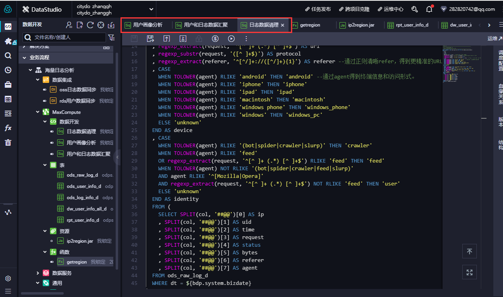Open the manual workflow briefcase icon
This screenshot has width=503, height=297.
click(8, 85)
